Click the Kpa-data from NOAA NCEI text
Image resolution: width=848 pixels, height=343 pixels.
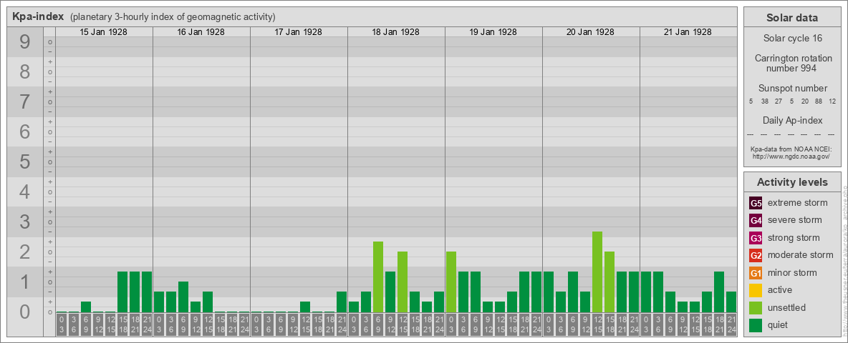click(790, 149)
